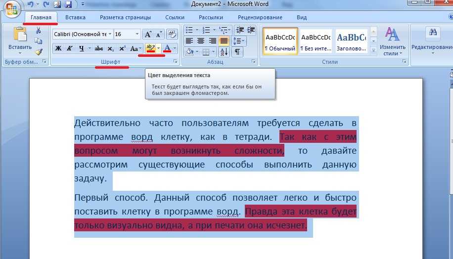The image size is (453, 259).
Task: Open the Разметка страницы tab
Action: [x=125, y=17]
